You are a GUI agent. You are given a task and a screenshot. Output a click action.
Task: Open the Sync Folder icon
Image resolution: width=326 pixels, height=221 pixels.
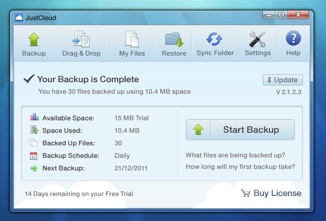click(215, 39)
